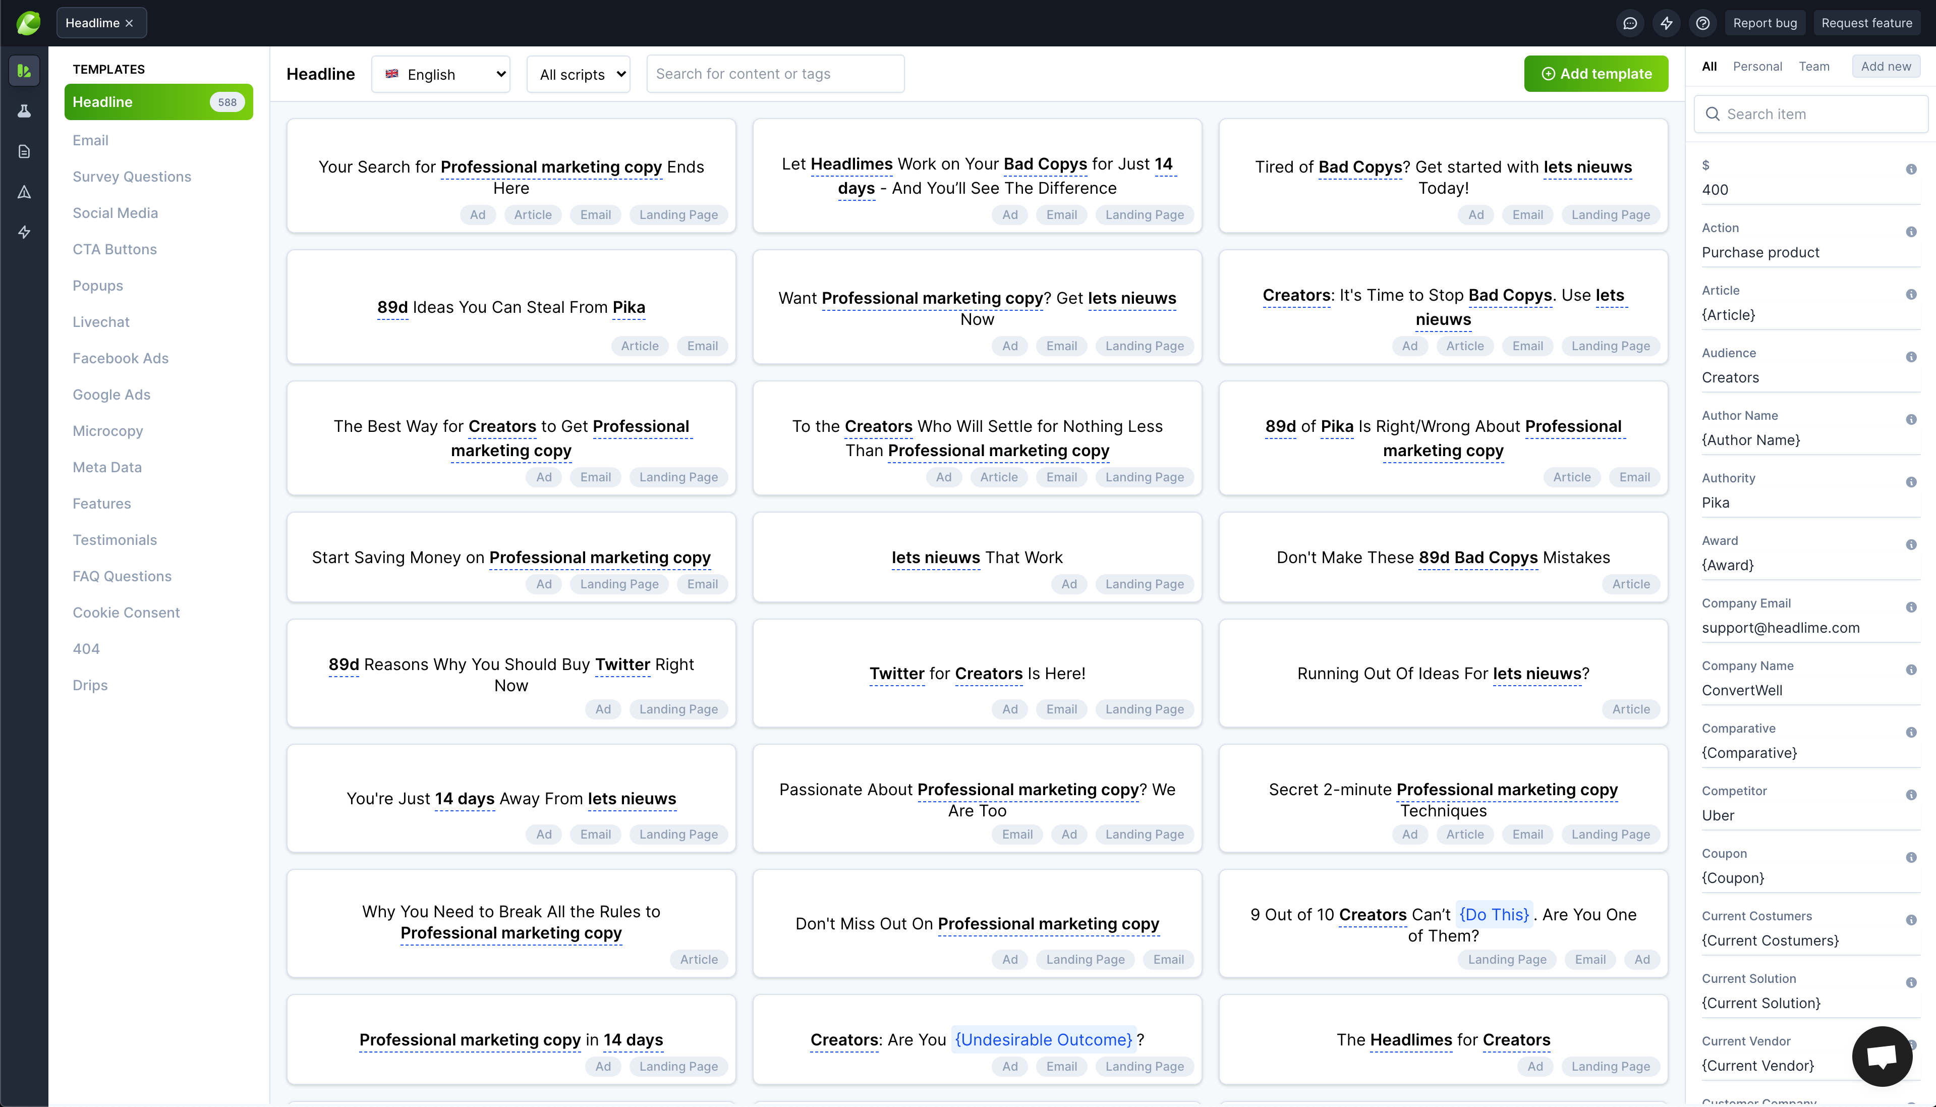The width and height of the screenshot is (1936, 1107).
Task: Click the Add template button
Action: click(1596, 74)
